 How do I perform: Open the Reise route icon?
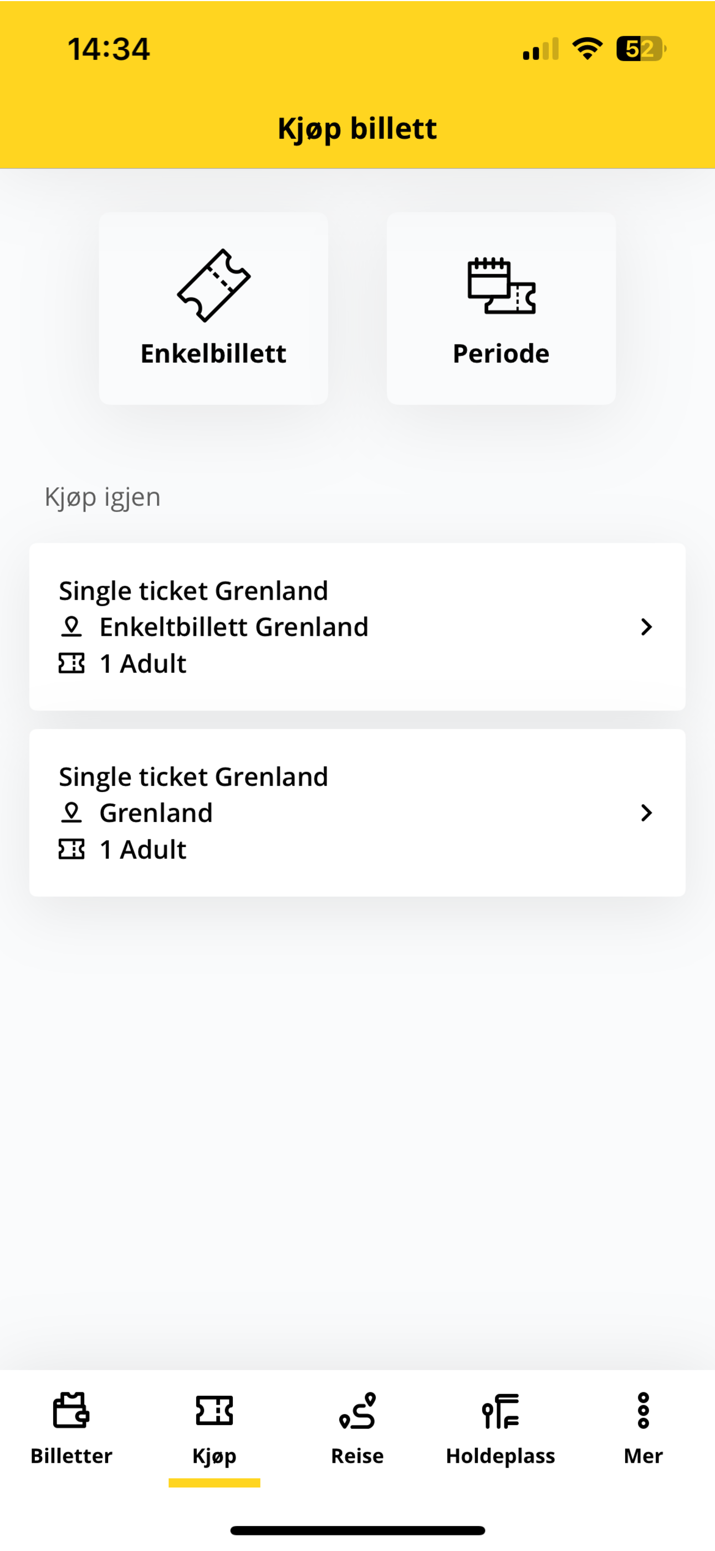point(357,1410)
